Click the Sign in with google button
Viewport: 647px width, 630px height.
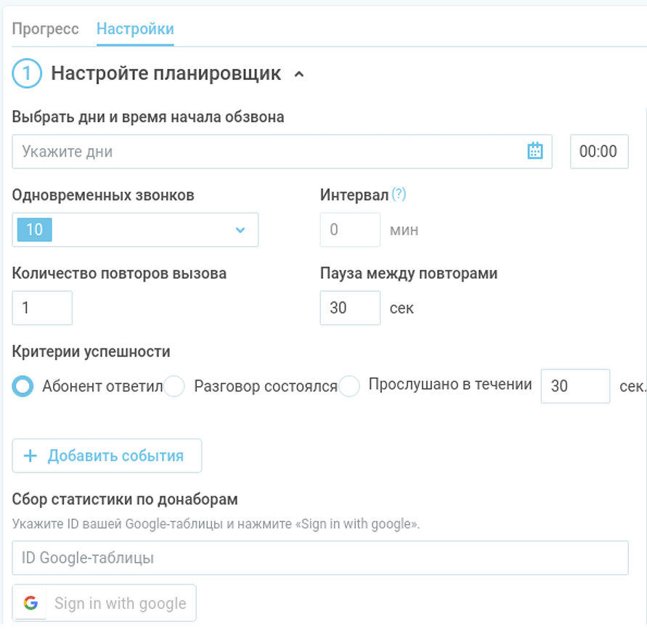(104, 603)
